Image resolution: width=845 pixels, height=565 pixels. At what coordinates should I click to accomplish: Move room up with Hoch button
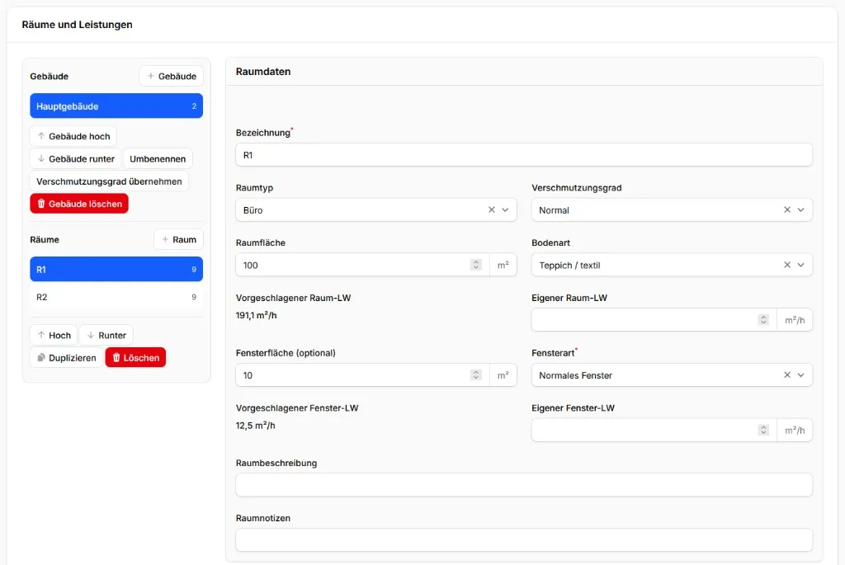point(54,335)
